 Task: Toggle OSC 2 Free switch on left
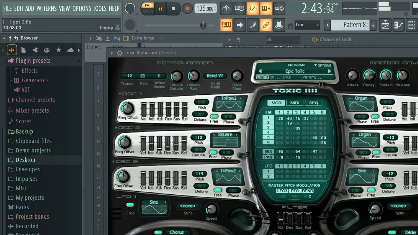[213, 152]
